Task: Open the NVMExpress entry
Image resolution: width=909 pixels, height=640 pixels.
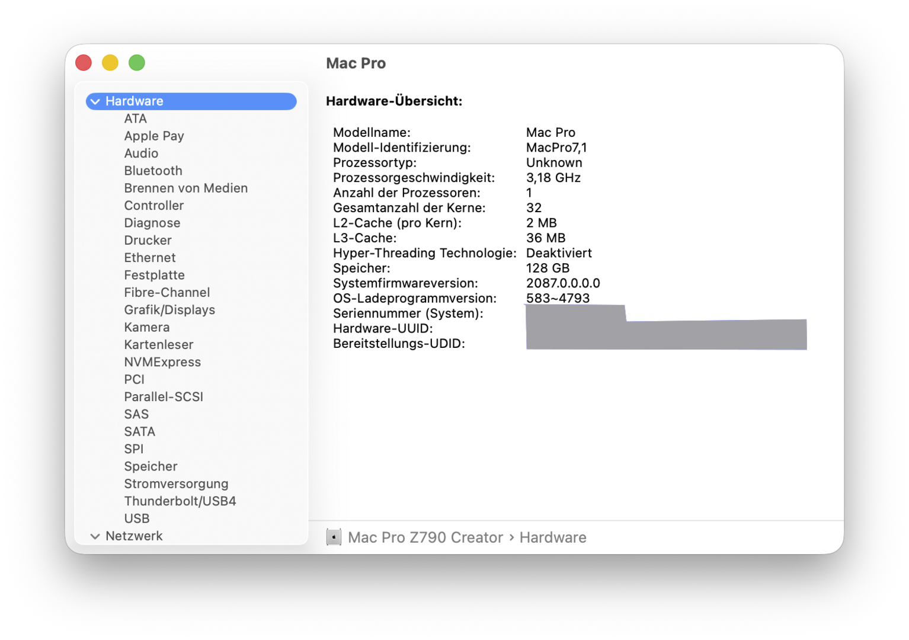Action: [x=162, y=362]
